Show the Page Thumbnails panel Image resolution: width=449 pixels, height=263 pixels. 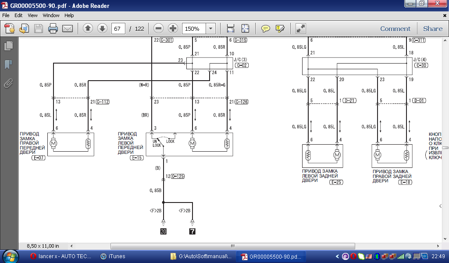[9, 46]
